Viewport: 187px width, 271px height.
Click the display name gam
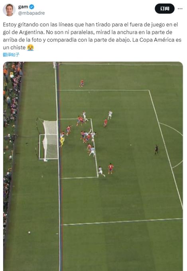pyautogui.click(x=23, y=7)
